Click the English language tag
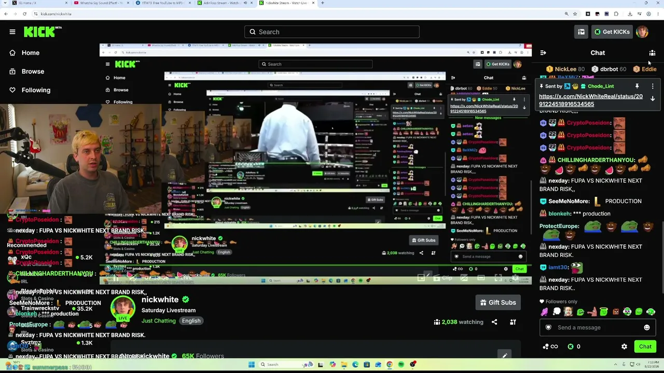Viewport: 664px width, 373px height. (x=191, y=321)
